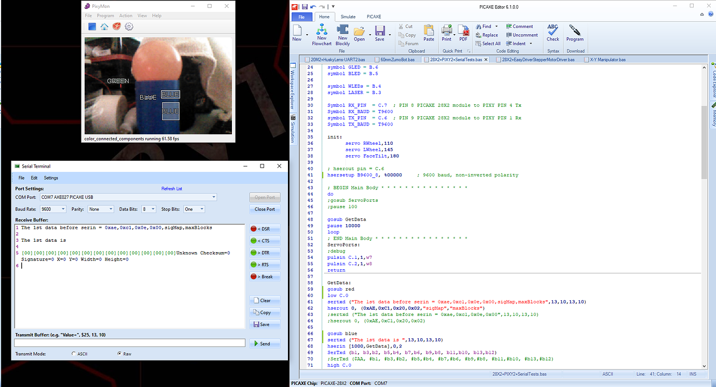The width and height of the screenshot is (716, 387).
Task: Export code as PDF
Action: pos(463,33)
